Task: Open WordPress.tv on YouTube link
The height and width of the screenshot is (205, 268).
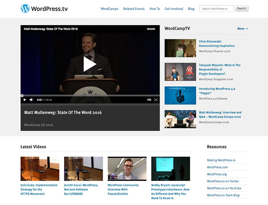Action: click(224, 188)
